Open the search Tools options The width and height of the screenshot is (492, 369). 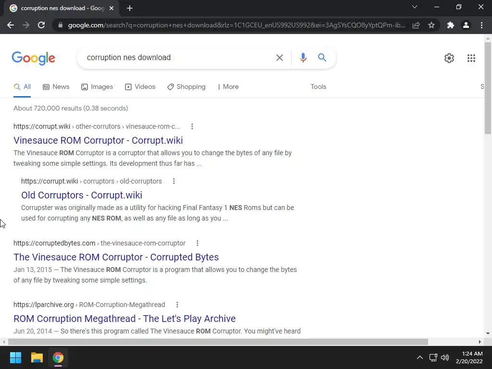pos(318,87)
